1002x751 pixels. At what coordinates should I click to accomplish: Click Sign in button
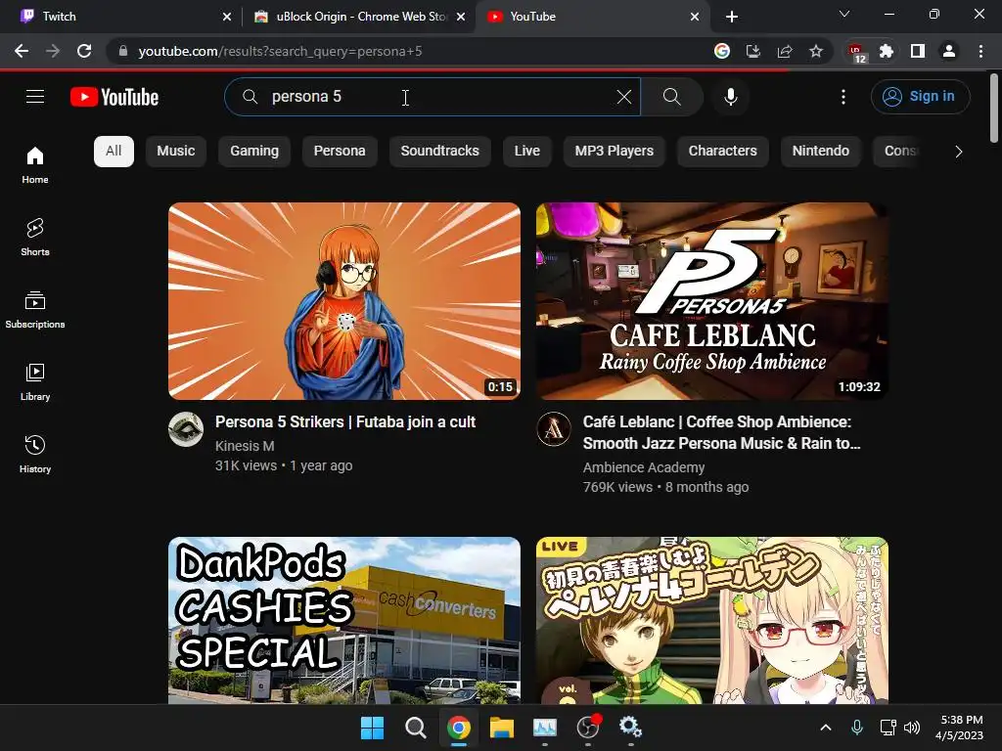tap(920, 97)
